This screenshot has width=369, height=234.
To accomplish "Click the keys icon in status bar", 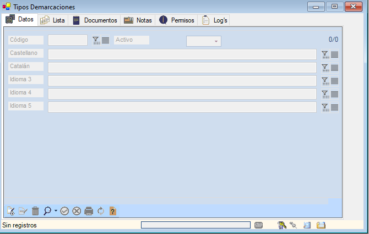I will click(x=282, y=225).
